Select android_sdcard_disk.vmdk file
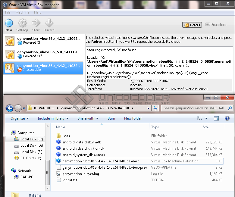 pos(83,149)
